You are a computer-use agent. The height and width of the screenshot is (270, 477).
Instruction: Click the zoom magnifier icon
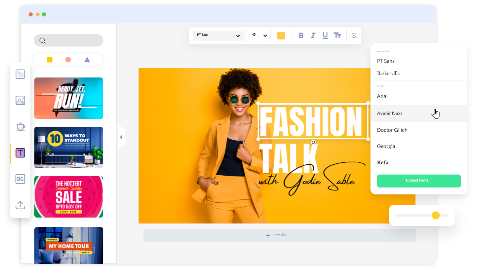pyautogui.click(x=354, y=36)
